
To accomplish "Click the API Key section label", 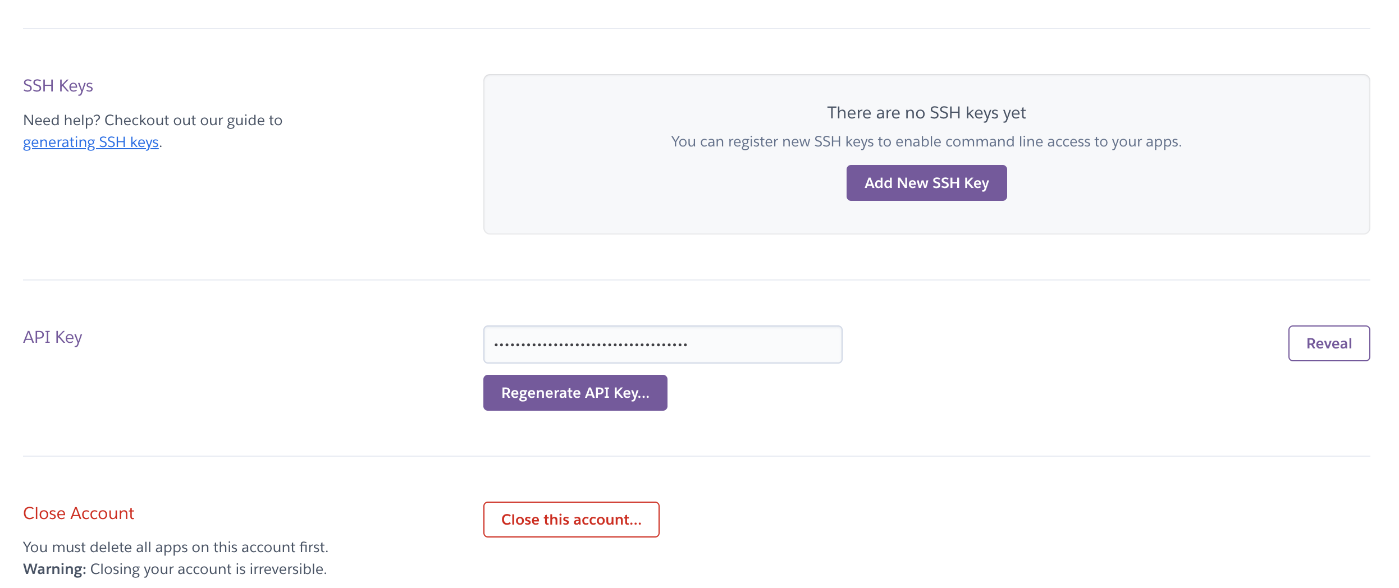I will 52,337.
